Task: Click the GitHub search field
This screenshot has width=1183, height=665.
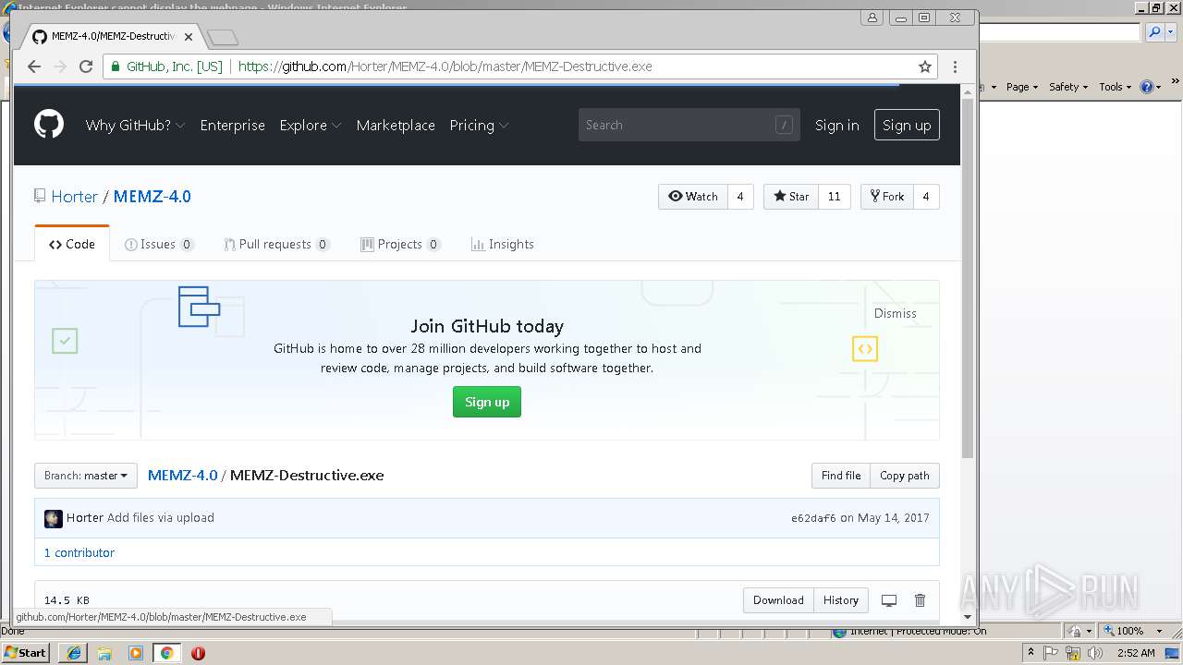Action: [688, 125]
